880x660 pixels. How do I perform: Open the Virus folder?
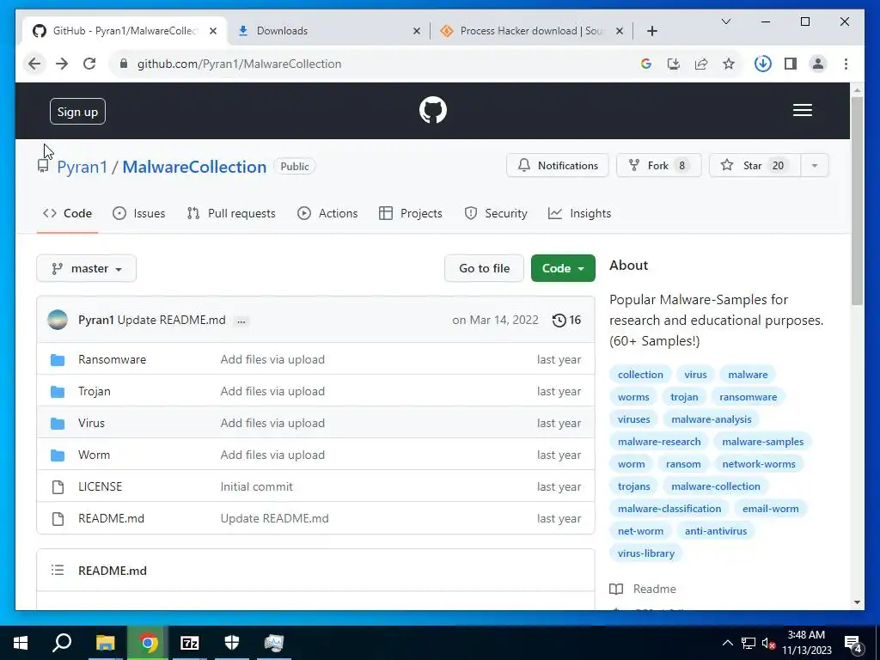(91, 423)
